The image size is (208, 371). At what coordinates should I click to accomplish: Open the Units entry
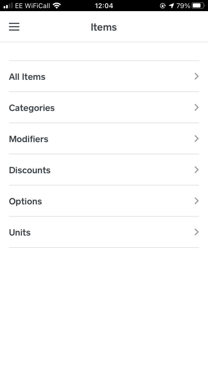coord(104,232)
